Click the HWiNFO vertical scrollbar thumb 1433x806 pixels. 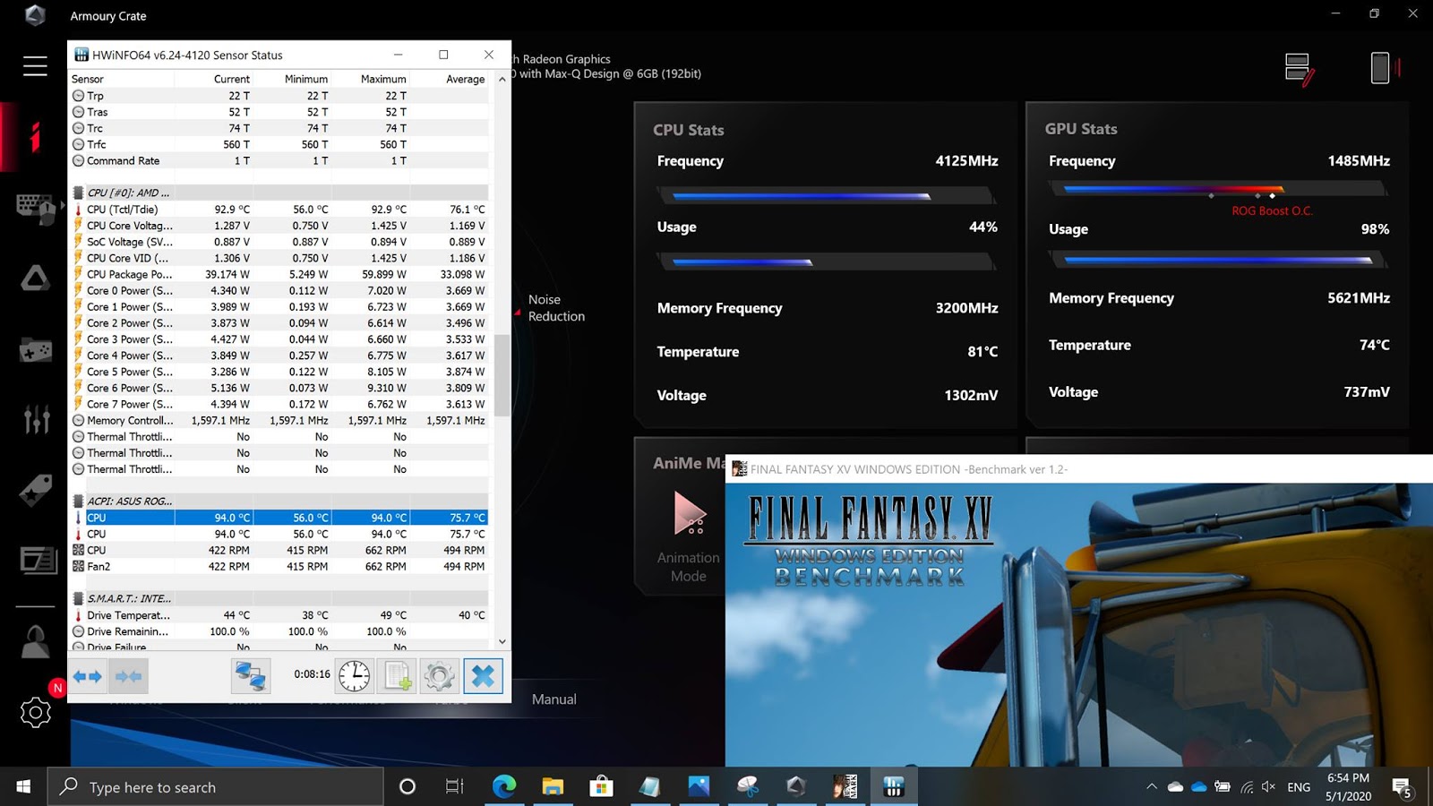coord(502,375)
